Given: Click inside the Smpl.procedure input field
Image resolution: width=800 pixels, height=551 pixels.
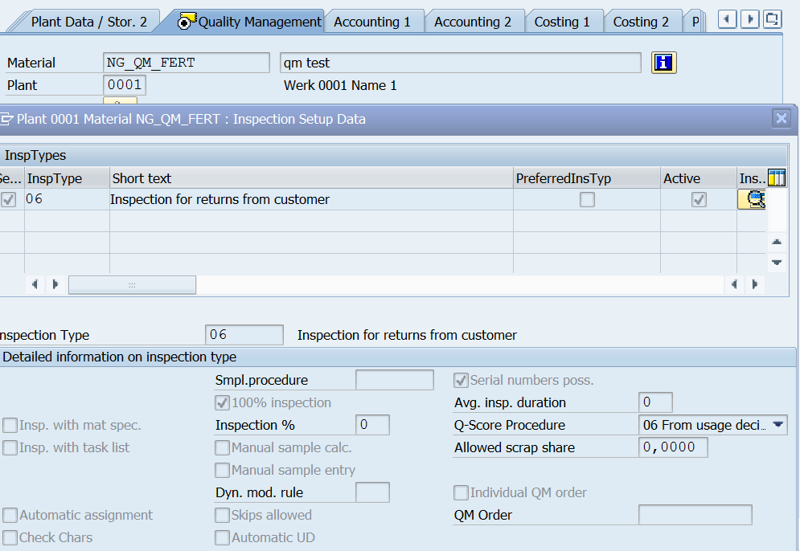Looking at the screenshot, I should point(394,380).
